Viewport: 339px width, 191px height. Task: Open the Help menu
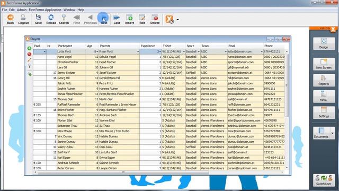(81, 10)
